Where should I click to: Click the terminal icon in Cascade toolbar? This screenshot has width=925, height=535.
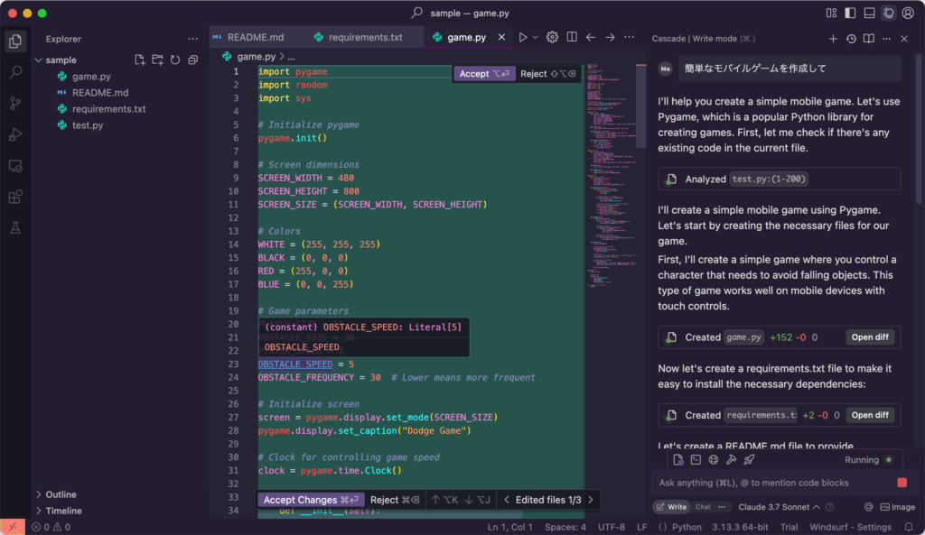click(696, 459)
